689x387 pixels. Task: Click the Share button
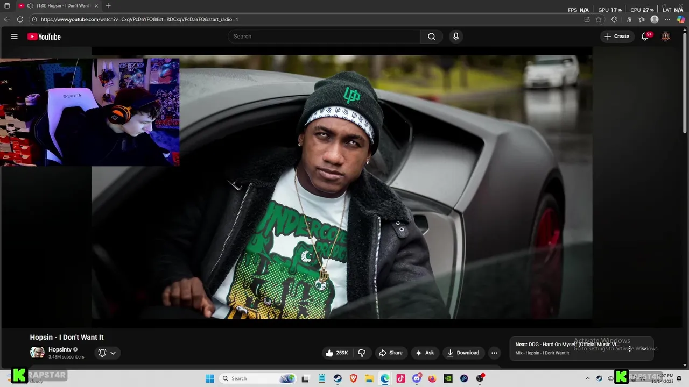coord(391,353)
